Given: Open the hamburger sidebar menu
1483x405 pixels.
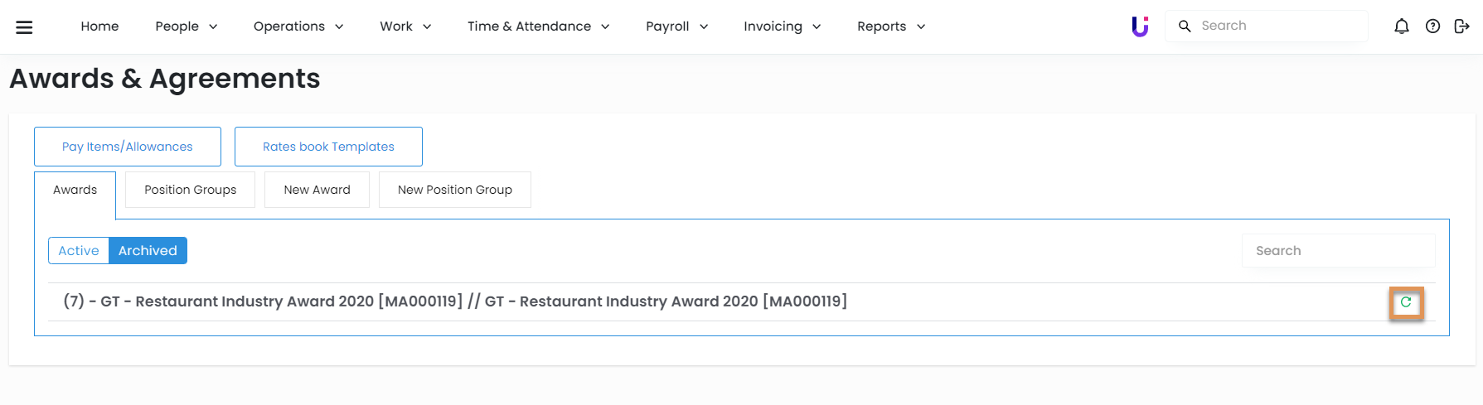Looking at the screenshot, I should point(24,27).
